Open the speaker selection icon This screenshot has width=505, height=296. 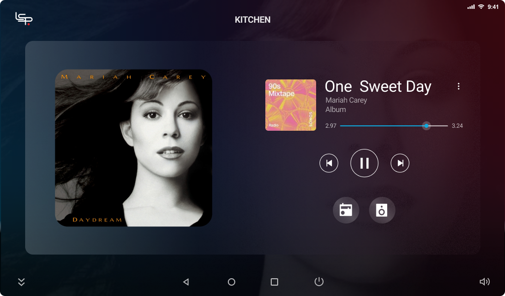click(x=382, y=210)
